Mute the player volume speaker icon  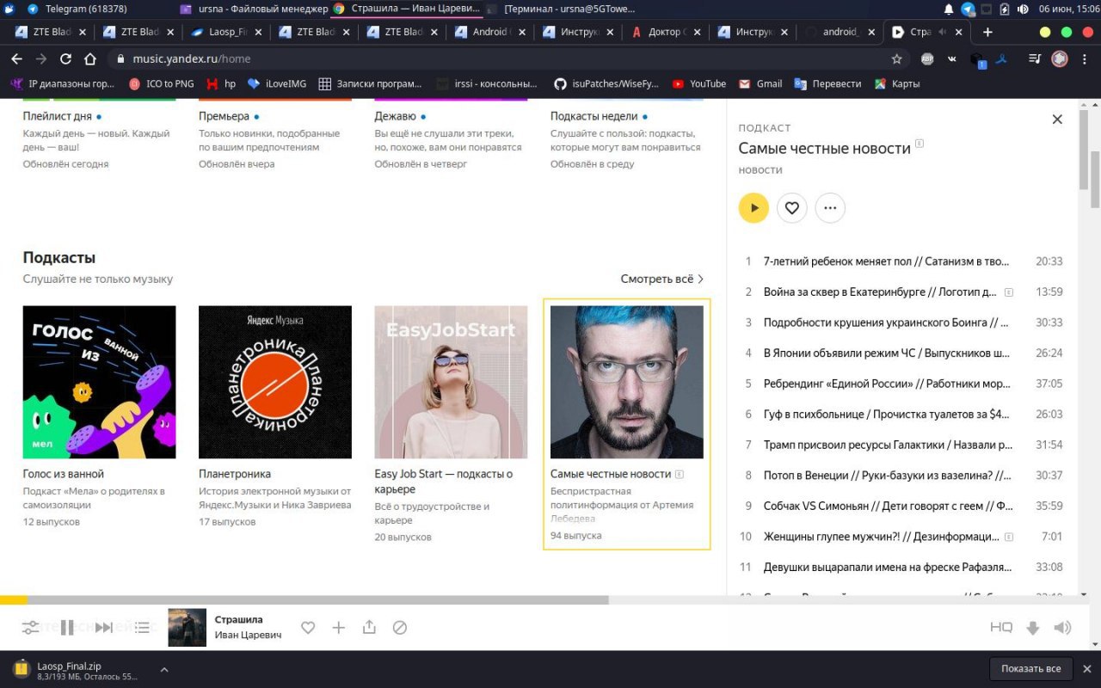pyautogui.click(x=1063, y=628)
